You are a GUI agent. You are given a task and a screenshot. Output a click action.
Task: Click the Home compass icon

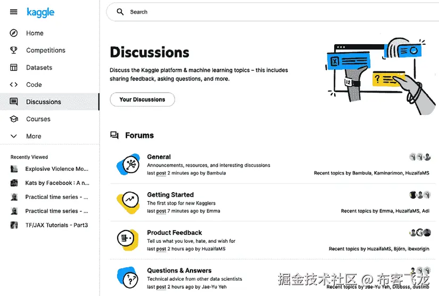14,33
